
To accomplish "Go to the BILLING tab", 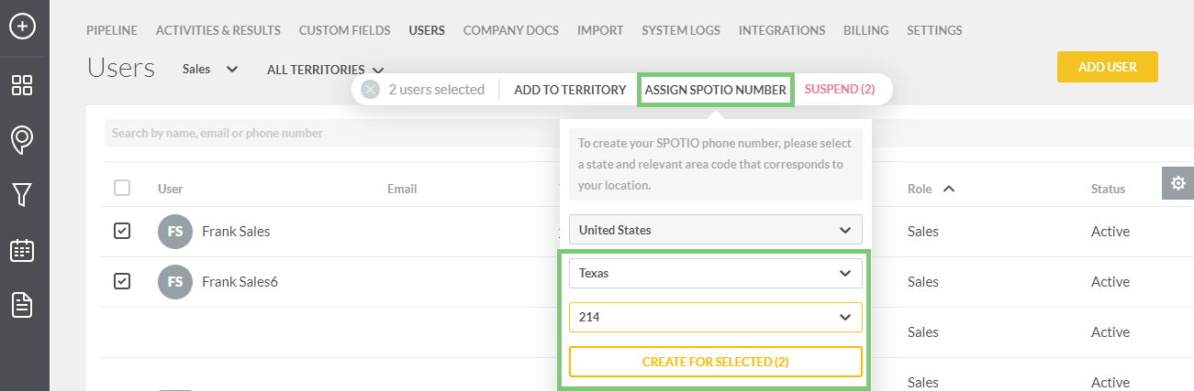I will coord(866,30).
